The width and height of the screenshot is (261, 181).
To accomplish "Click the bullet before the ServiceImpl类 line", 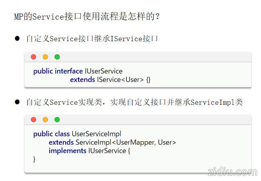I will coord(17,102).
